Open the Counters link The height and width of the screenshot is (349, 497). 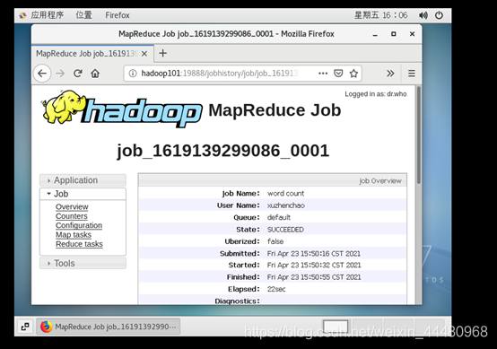pyautogui.click(x=72, y=216)
